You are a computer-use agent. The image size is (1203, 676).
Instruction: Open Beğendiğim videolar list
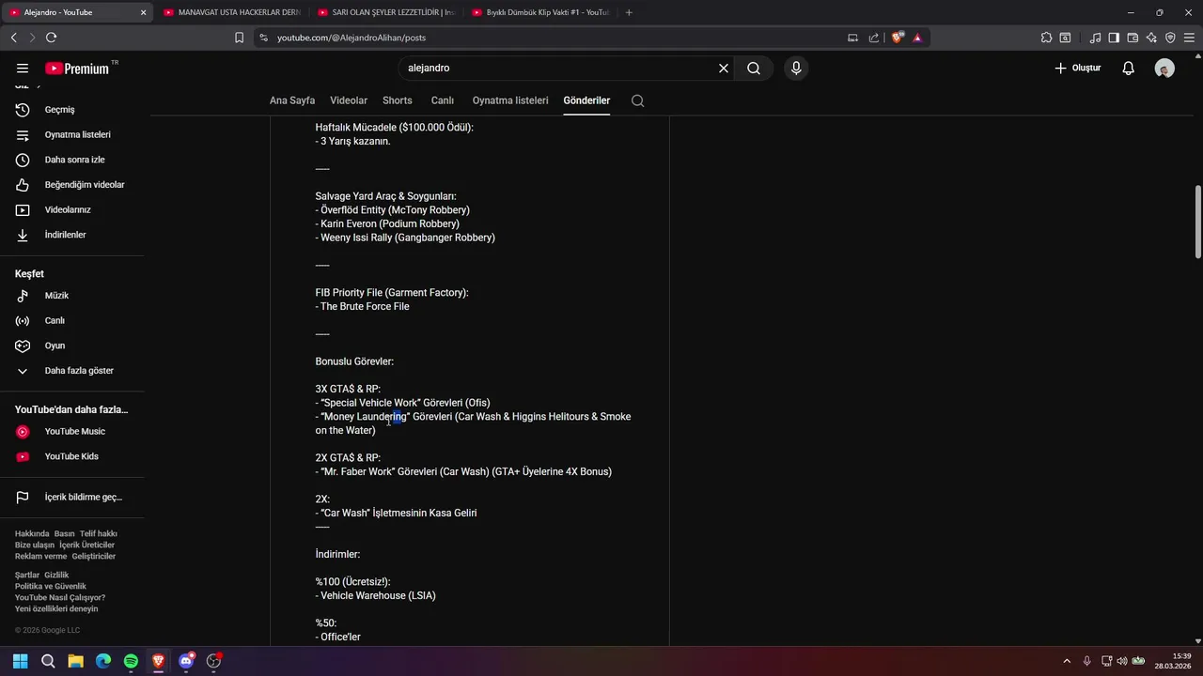click(x=72, y=185)
